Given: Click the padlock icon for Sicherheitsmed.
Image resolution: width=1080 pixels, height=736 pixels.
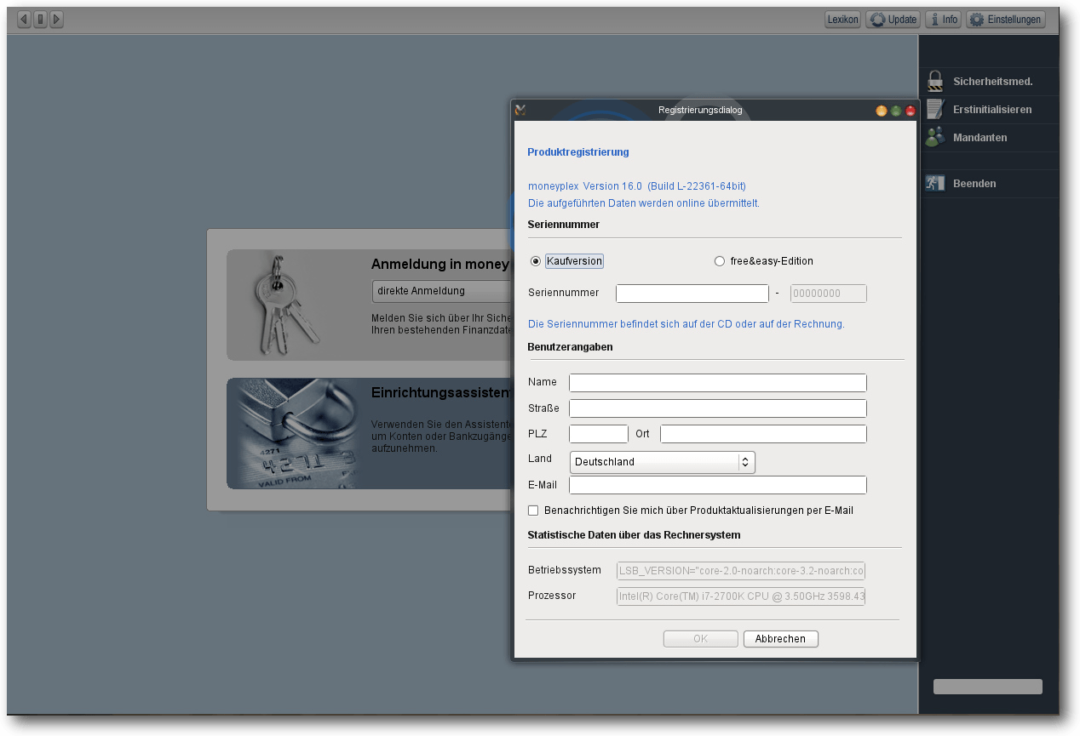Looking at the screenshot, I should pyautogui.click(x=935, y=82).
